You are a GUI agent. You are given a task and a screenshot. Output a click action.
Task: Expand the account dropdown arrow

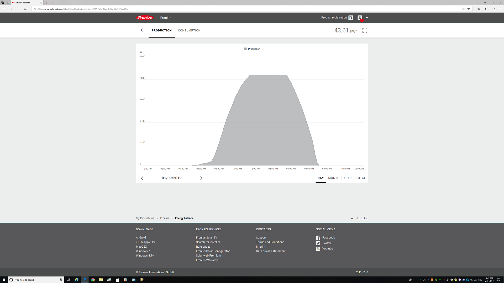coord(367,18)
